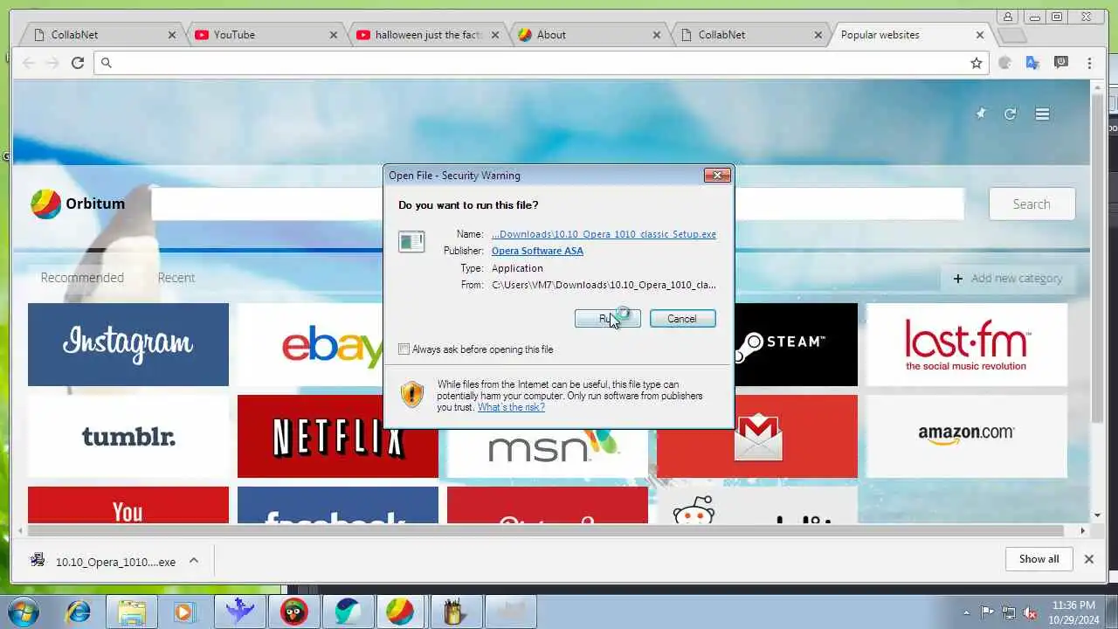
Task: Open Windows Explorer from the taskbar
Action: tap(131, 612)
